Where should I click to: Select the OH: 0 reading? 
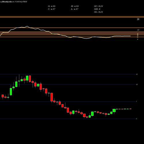click(97, 9)
